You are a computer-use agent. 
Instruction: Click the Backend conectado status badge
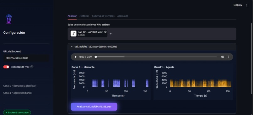(17, 112)
